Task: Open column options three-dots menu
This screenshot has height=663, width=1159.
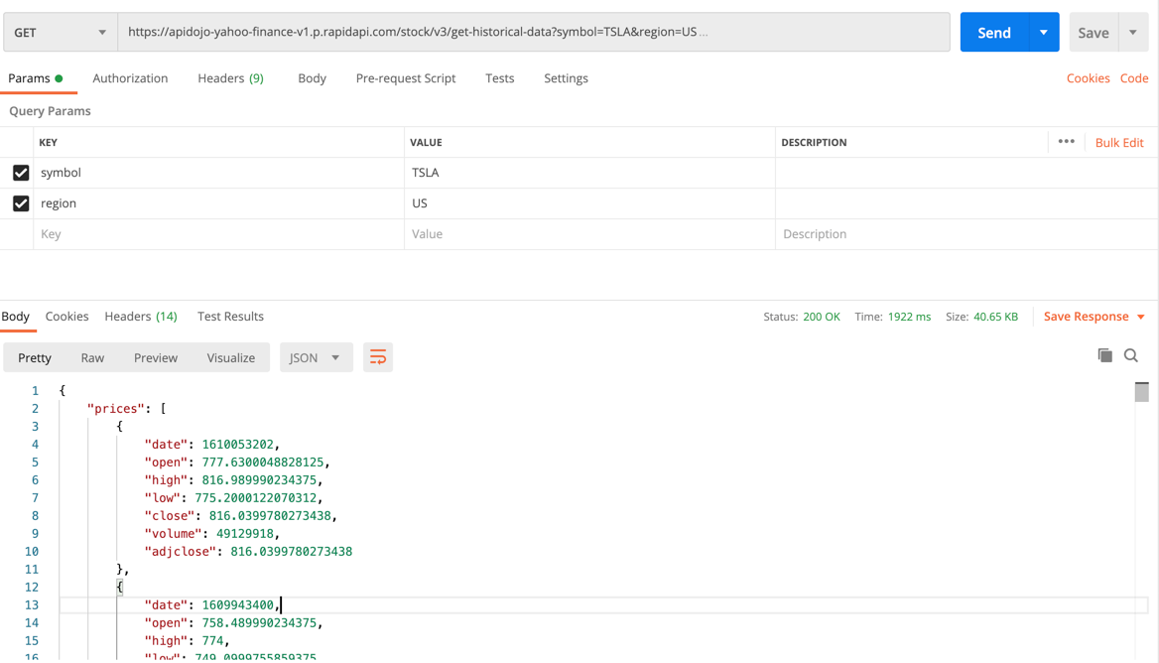Action: click(x=1066, y=142)
